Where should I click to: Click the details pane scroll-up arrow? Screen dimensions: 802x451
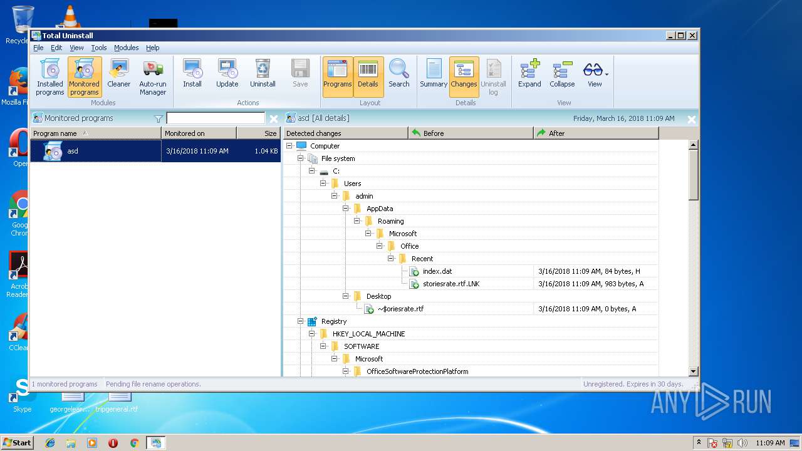coord(693,145)
